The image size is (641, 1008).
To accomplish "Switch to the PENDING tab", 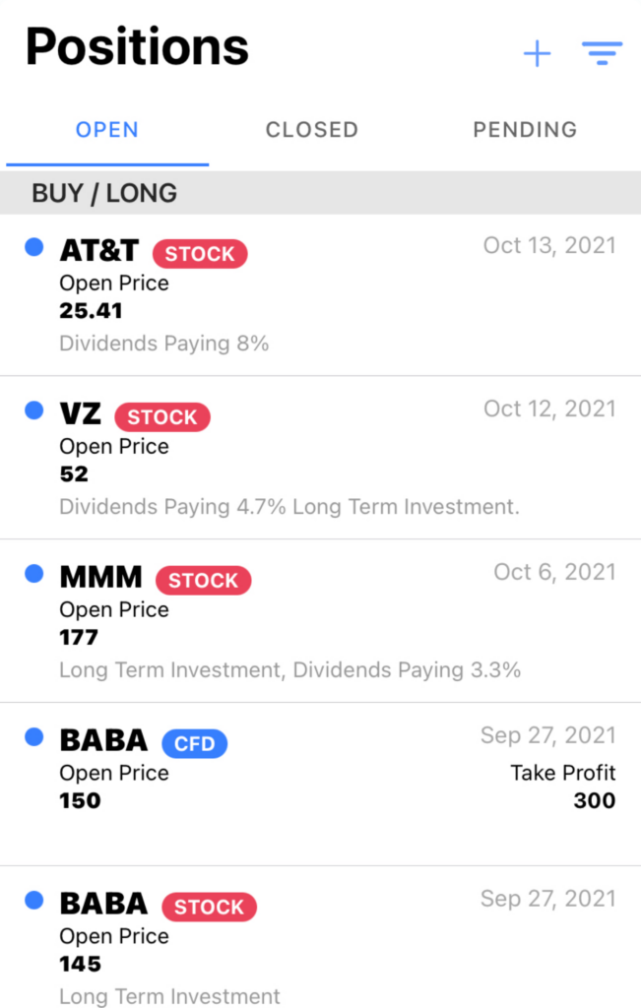I will pyautogui.click(x=524, y=130).
